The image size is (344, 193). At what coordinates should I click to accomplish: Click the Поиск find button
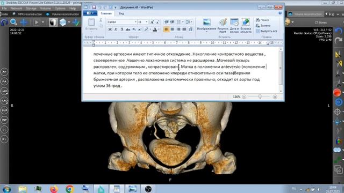[262, 20]
